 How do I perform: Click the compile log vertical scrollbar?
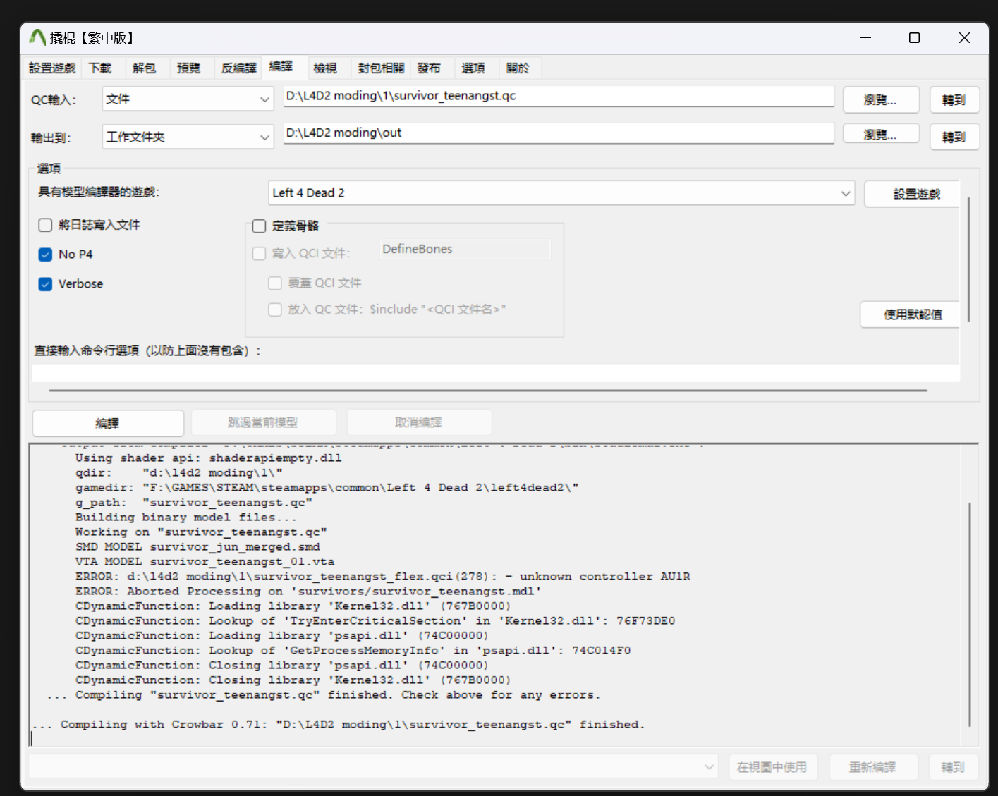coord(970,614)
